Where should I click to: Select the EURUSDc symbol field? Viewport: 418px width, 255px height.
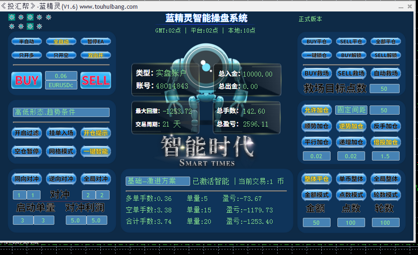click(x=61, y=85)
